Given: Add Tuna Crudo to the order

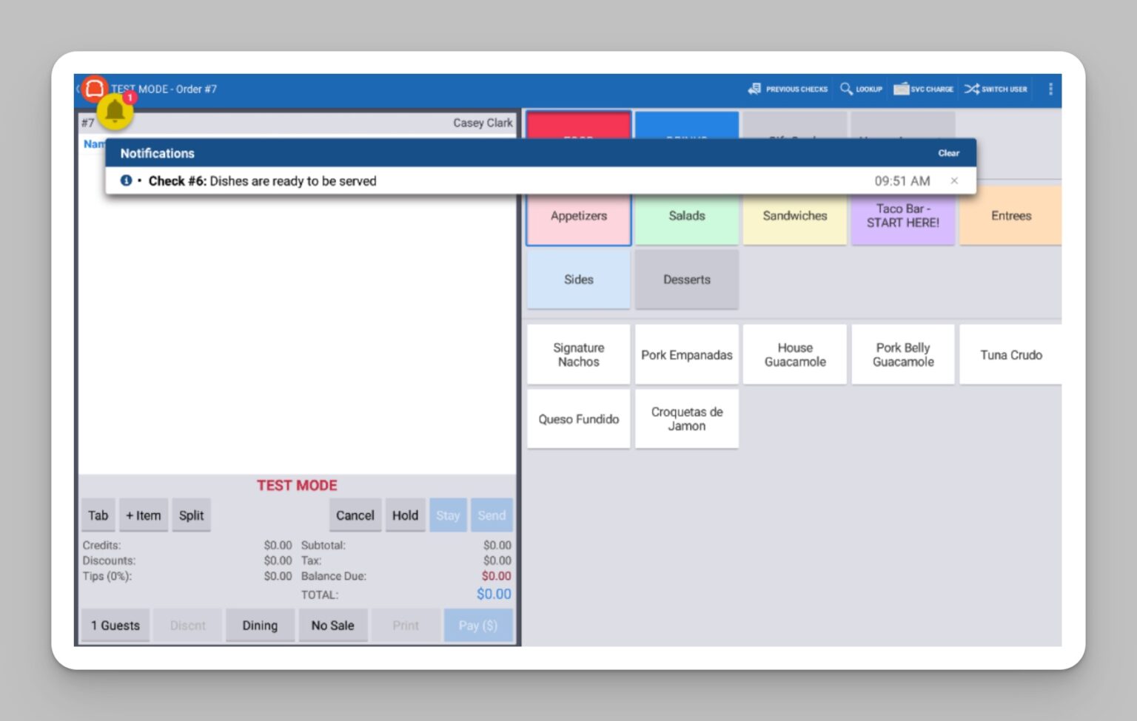Looking at the screenshot, I should [x=1010, y=355].
